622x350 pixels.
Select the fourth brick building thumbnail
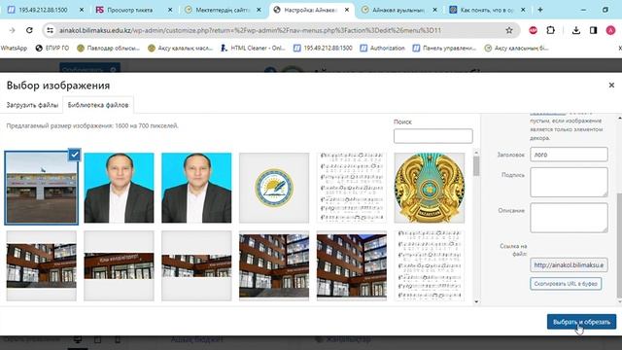(x=274, y=265)
